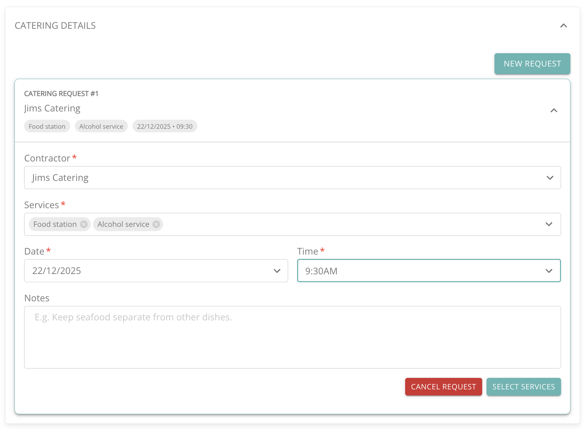Viewport: 587px width, 430px height.
Task: Click the New Request button
Action: point(532,64)
